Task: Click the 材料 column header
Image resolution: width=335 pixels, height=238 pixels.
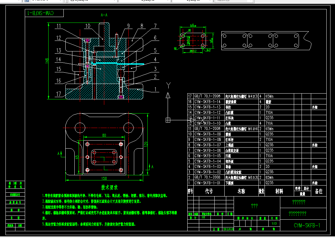Action: pyautogui.click(x=279, y=191)
